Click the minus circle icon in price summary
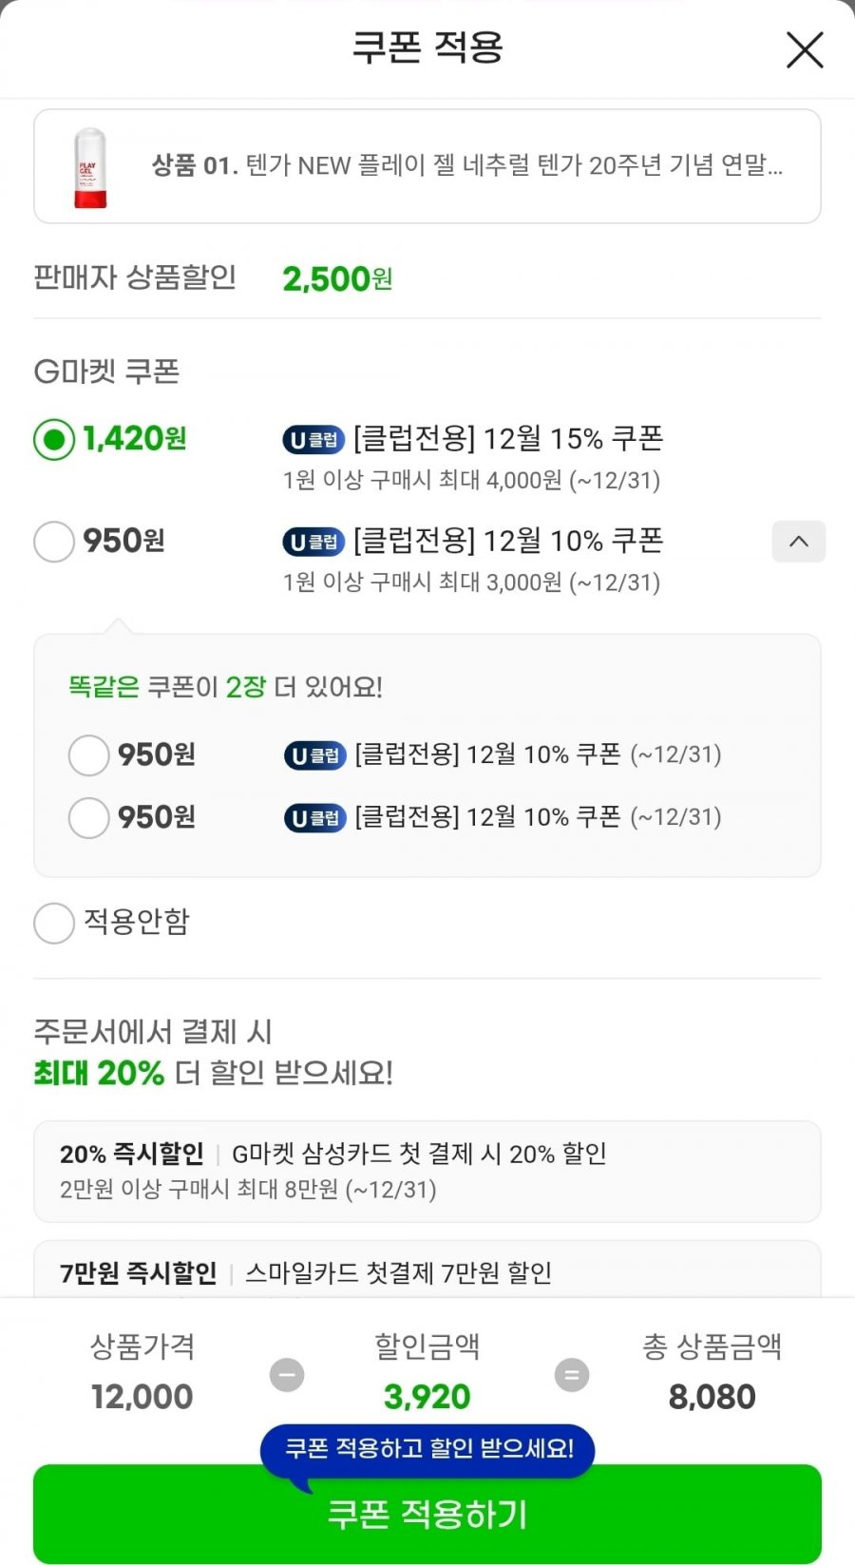 coord(287,1375)
